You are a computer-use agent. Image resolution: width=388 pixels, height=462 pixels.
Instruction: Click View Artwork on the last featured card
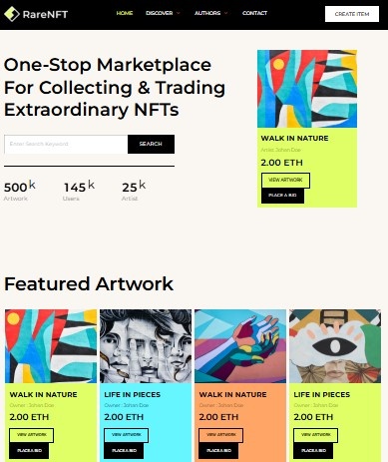[x=316, y=435]
